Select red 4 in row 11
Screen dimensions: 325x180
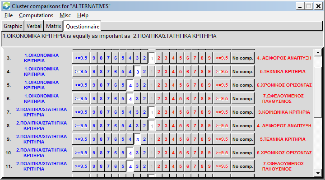[x=173, y=166]
